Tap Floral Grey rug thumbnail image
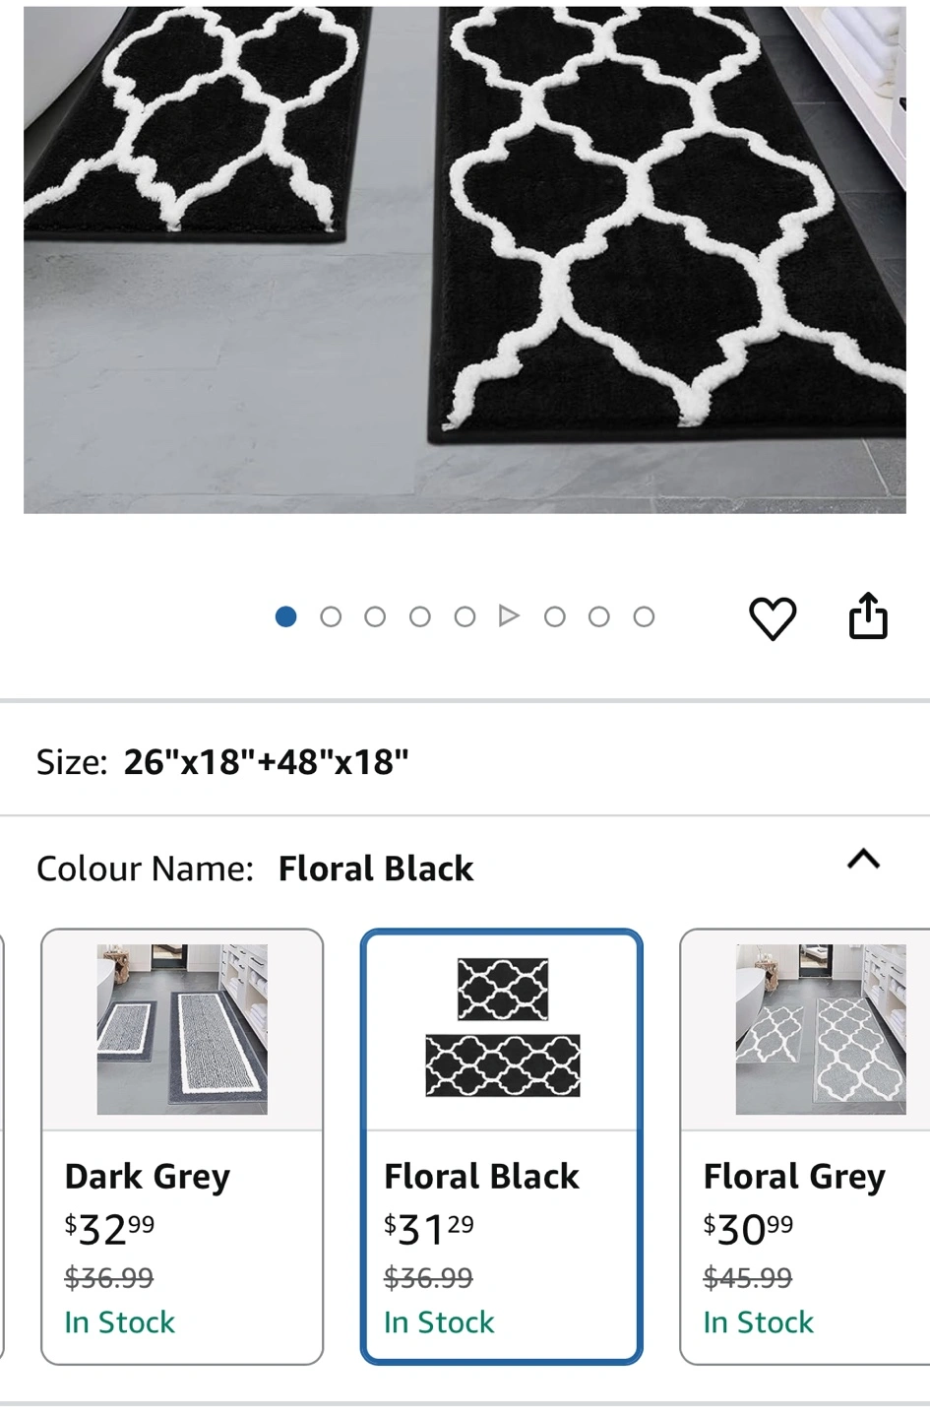Screen dimensions: 930x1418 821,1029
